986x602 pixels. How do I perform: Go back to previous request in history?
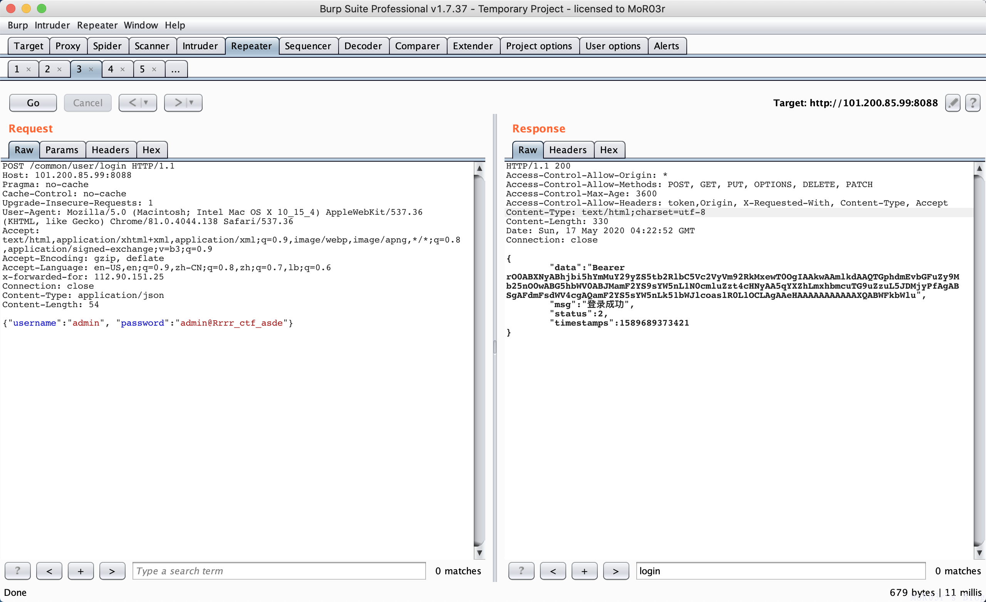(132, 103)
